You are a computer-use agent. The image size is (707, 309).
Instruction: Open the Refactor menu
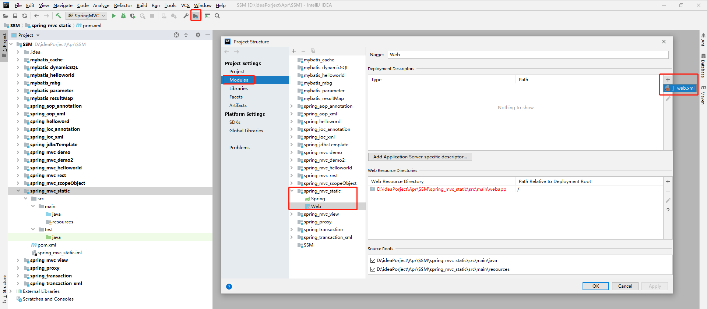123,5
